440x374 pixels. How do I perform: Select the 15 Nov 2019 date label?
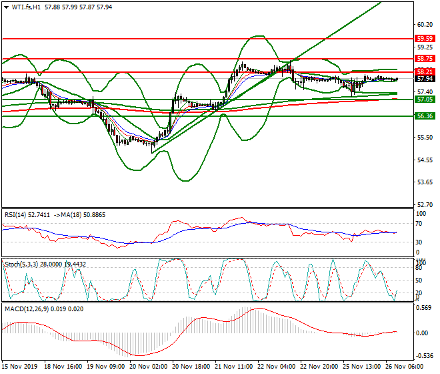coord(19,367)
